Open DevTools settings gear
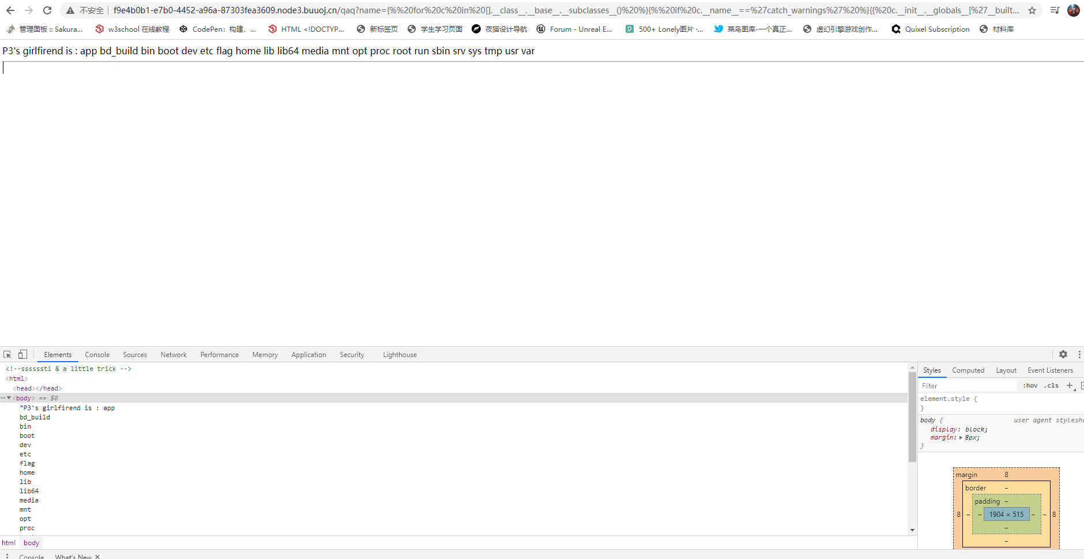 click(x=1063, y=355)
